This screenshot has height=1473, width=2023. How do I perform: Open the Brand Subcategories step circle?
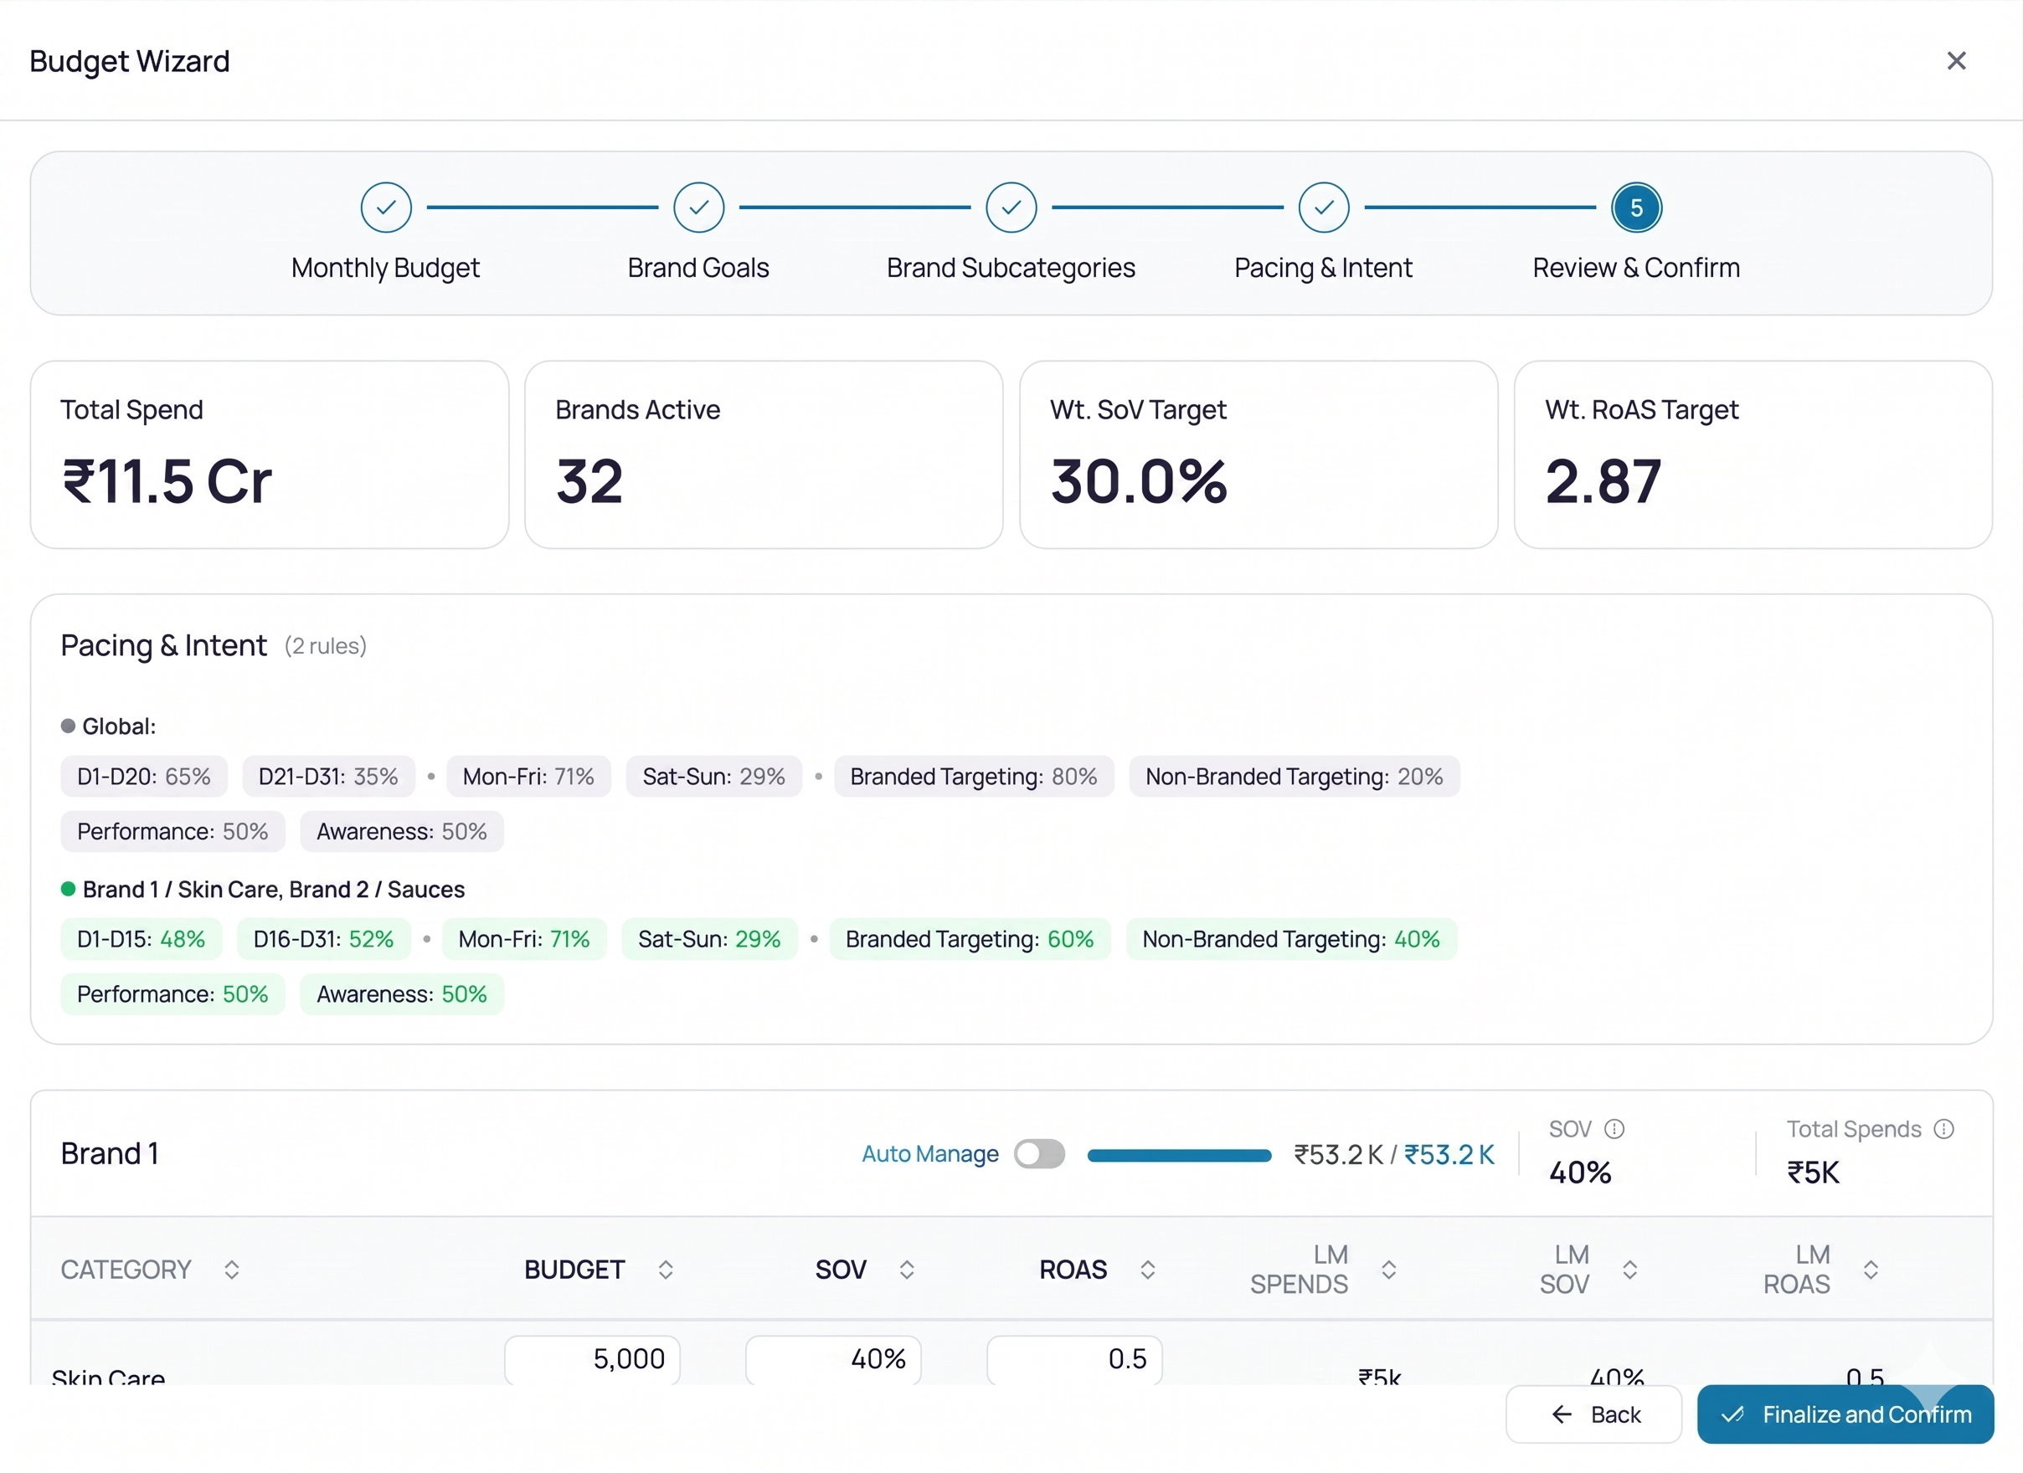(x=1011, y=208)
